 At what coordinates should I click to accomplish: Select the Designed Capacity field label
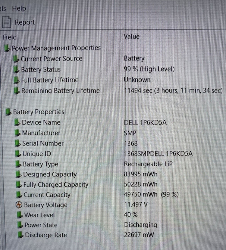[x=50, y=174]
